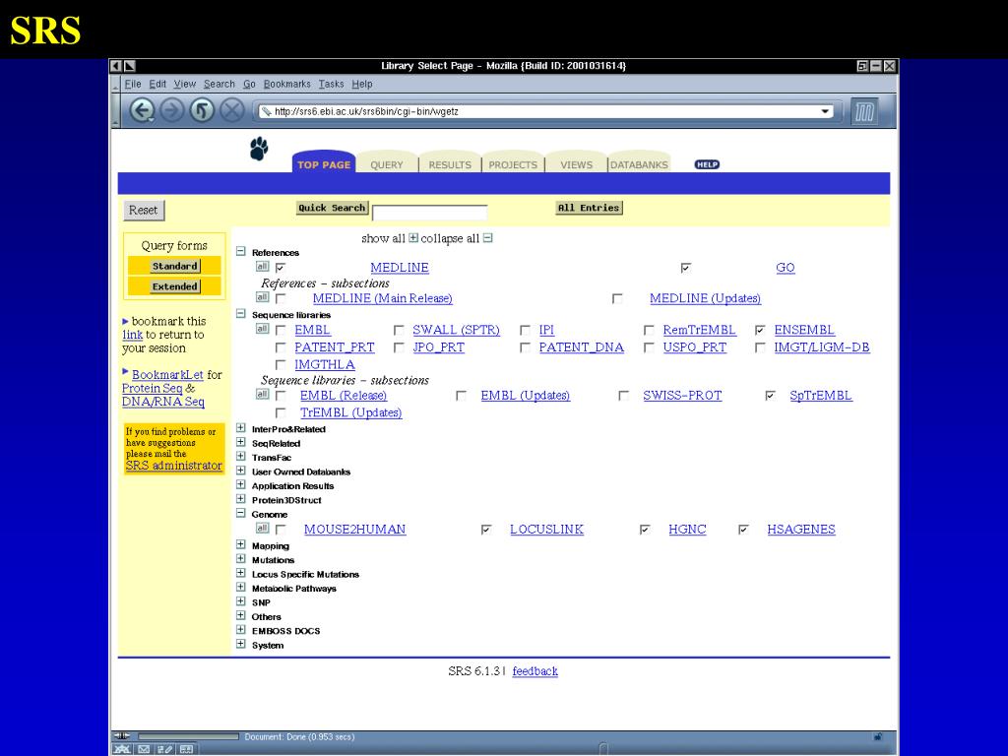Open the File menu
Image resolution: width=1008 pixels, height=756 pixels.
pos(133,84)
